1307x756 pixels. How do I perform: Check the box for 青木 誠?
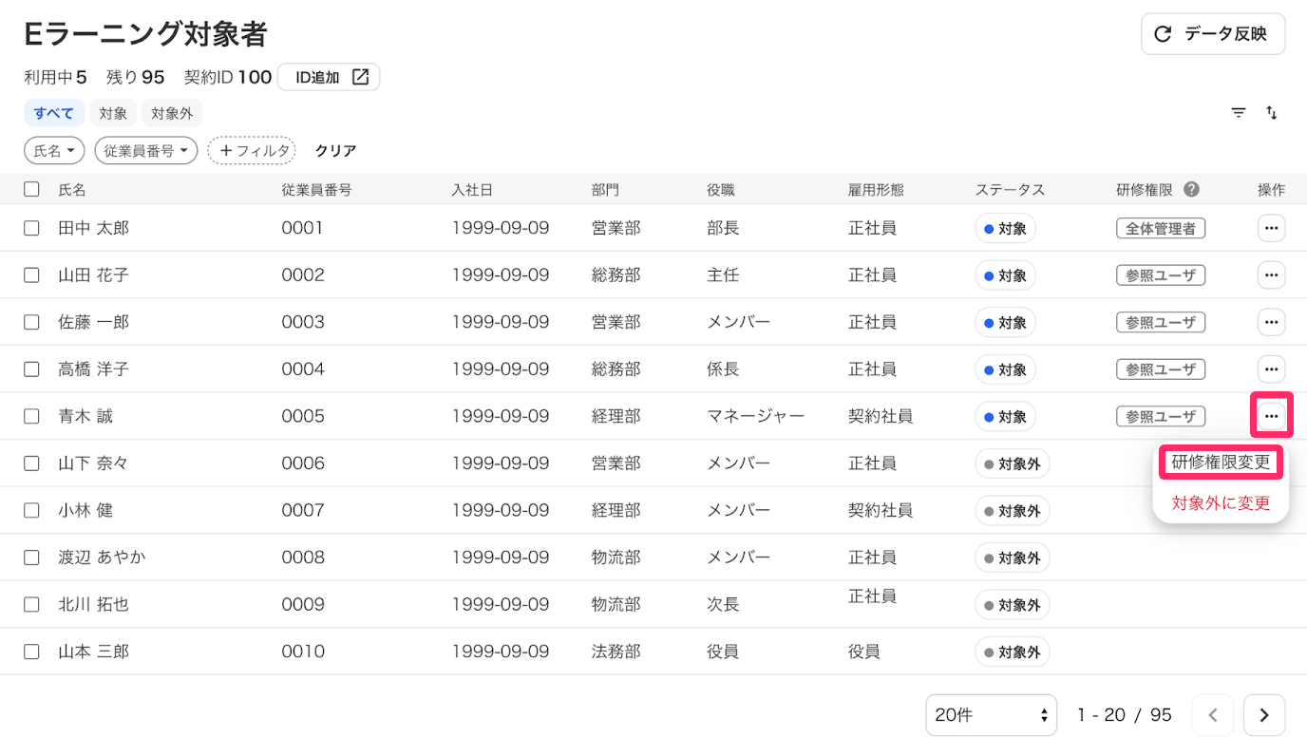click(x=32, y=416)
